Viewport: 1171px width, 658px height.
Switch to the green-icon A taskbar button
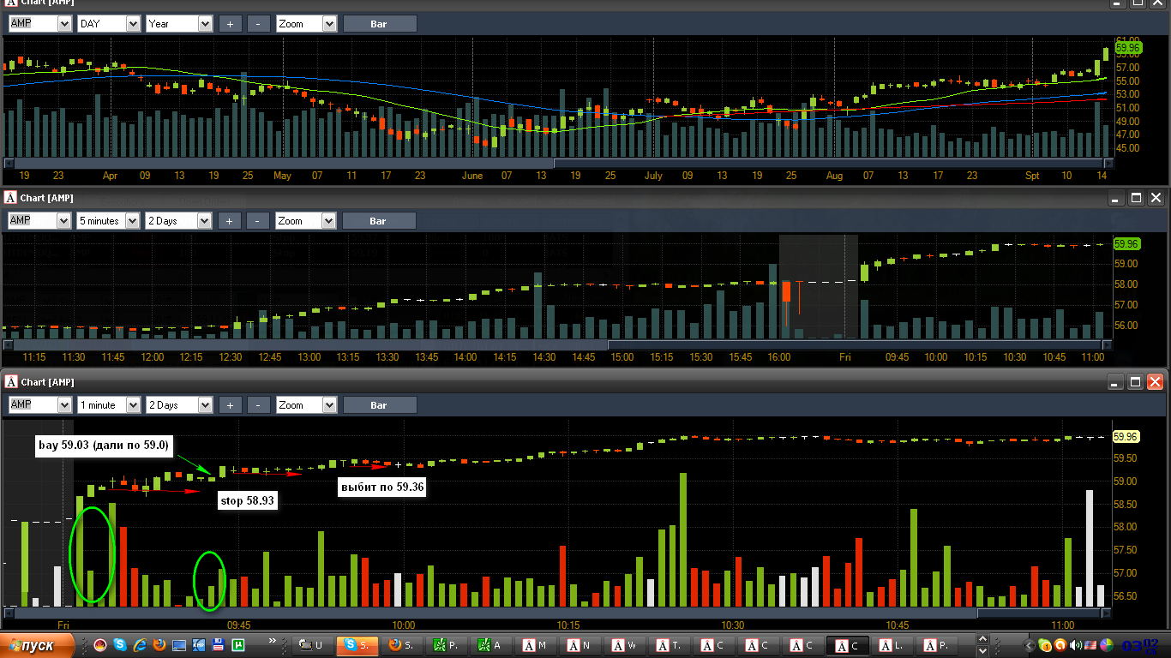(x=490, y=646)
